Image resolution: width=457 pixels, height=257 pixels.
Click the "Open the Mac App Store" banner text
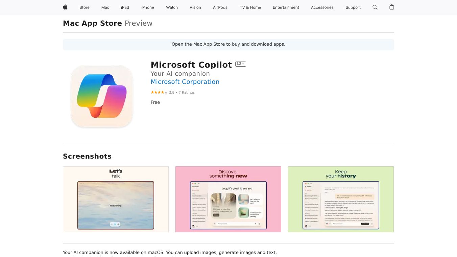tap(228, 44)
